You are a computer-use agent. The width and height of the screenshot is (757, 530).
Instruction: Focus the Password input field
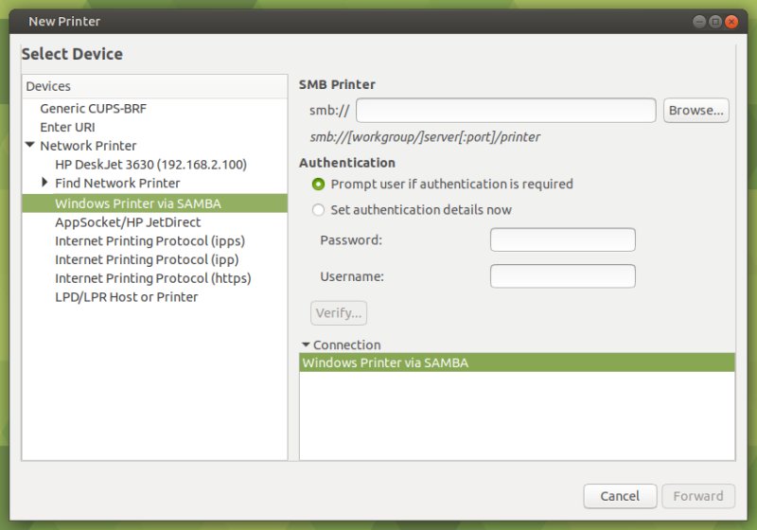562,240
